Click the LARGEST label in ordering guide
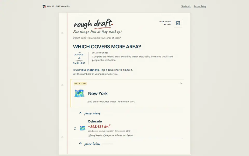The width and height of the screenshot is (249, 156). click(x=79, y=55)
